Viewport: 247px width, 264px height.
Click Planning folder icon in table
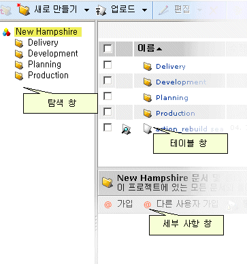[148, 98]
